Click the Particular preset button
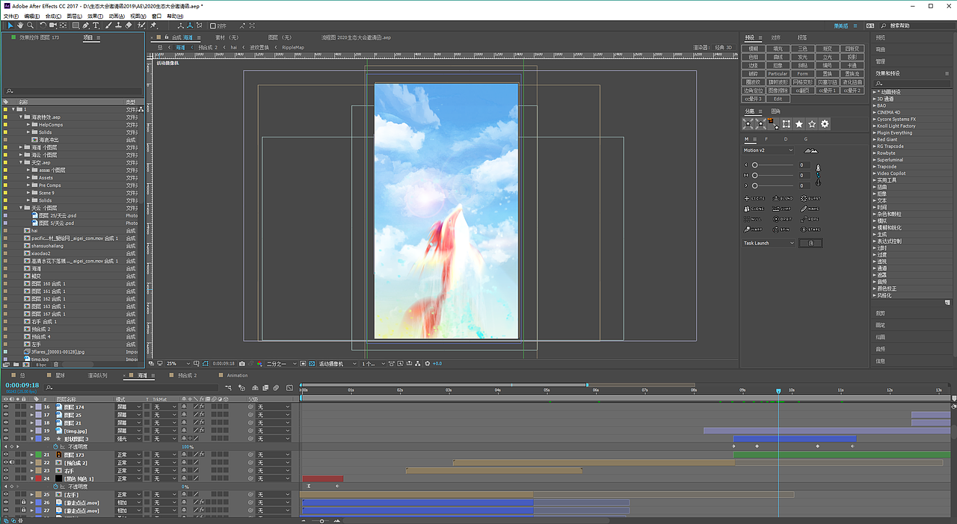This screenshot has height=524, width=957. click(778, 74)
